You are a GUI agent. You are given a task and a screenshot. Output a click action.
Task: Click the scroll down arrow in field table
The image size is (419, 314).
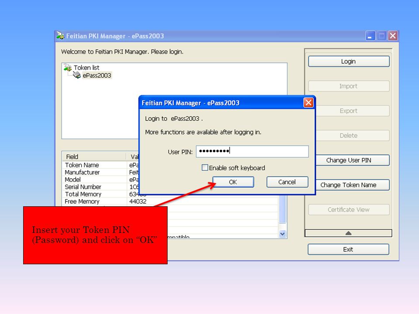point(282,234)
